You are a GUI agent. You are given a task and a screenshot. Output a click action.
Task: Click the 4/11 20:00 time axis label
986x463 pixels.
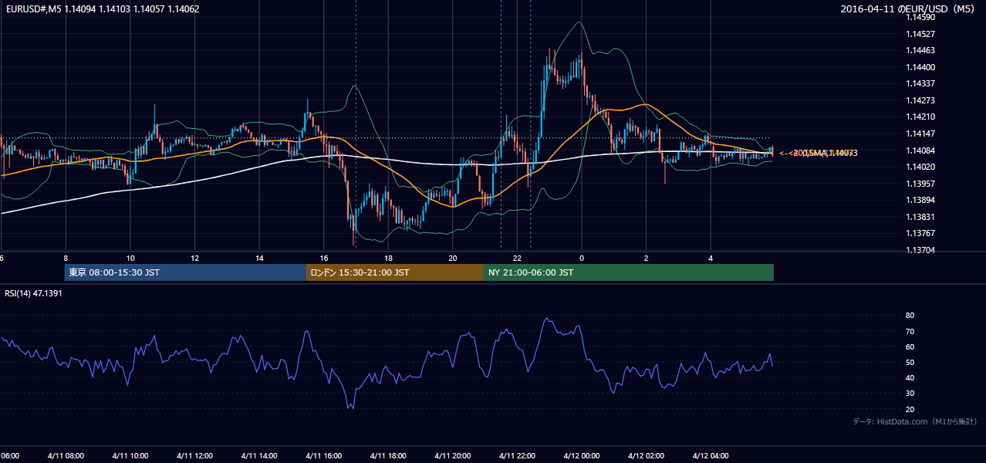[x=453, y=455]
